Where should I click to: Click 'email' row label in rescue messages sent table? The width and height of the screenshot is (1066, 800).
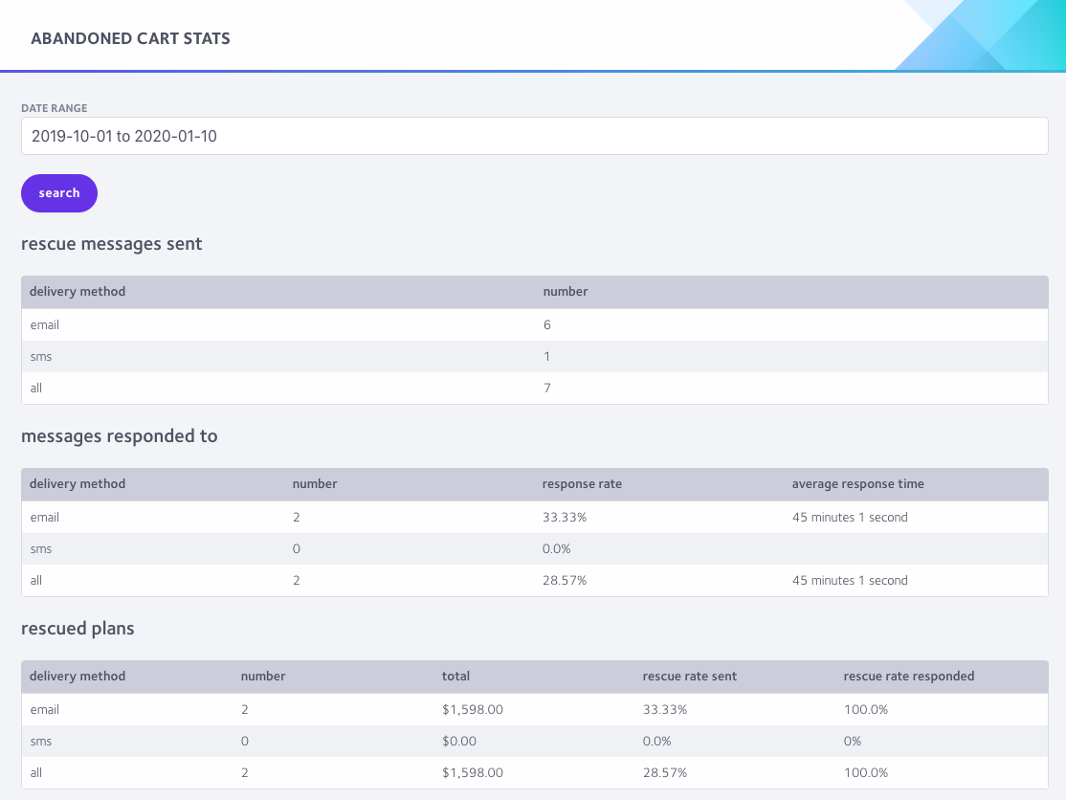[45, 325]
